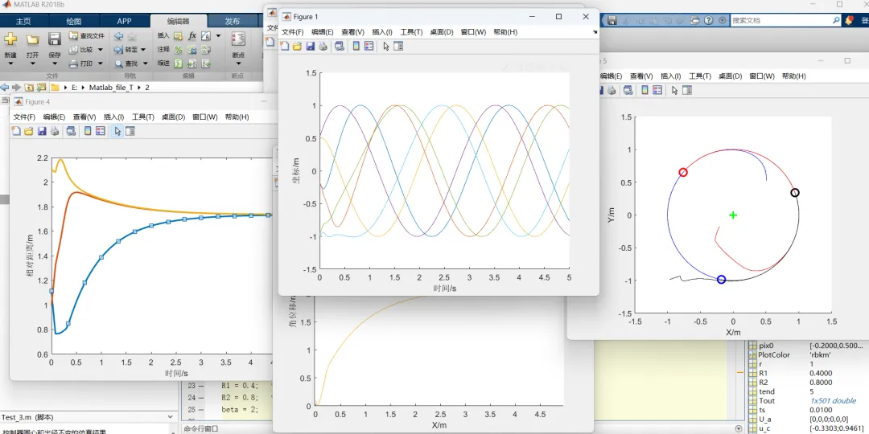
Task: Open the 打开 dropdown arrow
Action: pyautogui.click(x=32, y=63)
